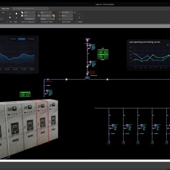
Task: Click the magnifier zoom icon in the ribbon
Action: click(x=10, y=17)
